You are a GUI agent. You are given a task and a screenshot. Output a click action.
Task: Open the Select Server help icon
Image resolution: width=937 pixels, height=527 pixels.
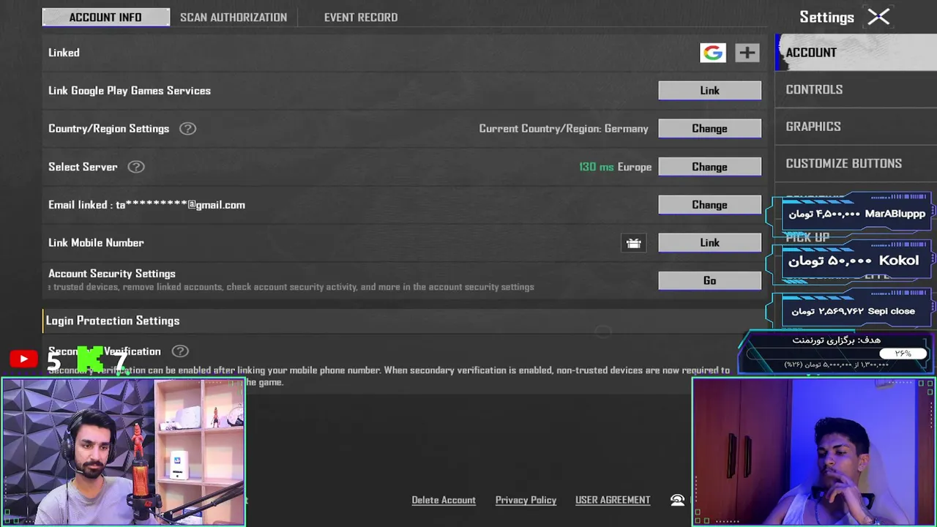tap(136, 167)
